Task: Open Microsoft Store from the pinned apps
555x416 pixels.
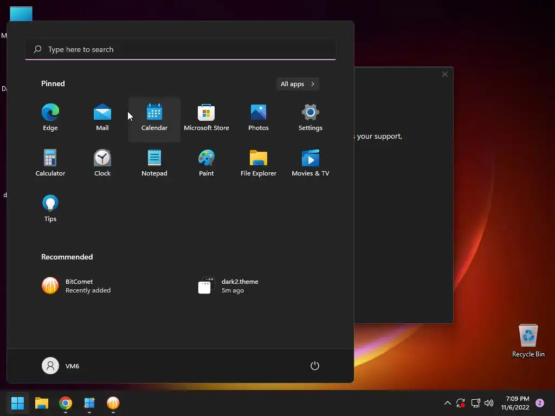Action: [x=206, y=119]
